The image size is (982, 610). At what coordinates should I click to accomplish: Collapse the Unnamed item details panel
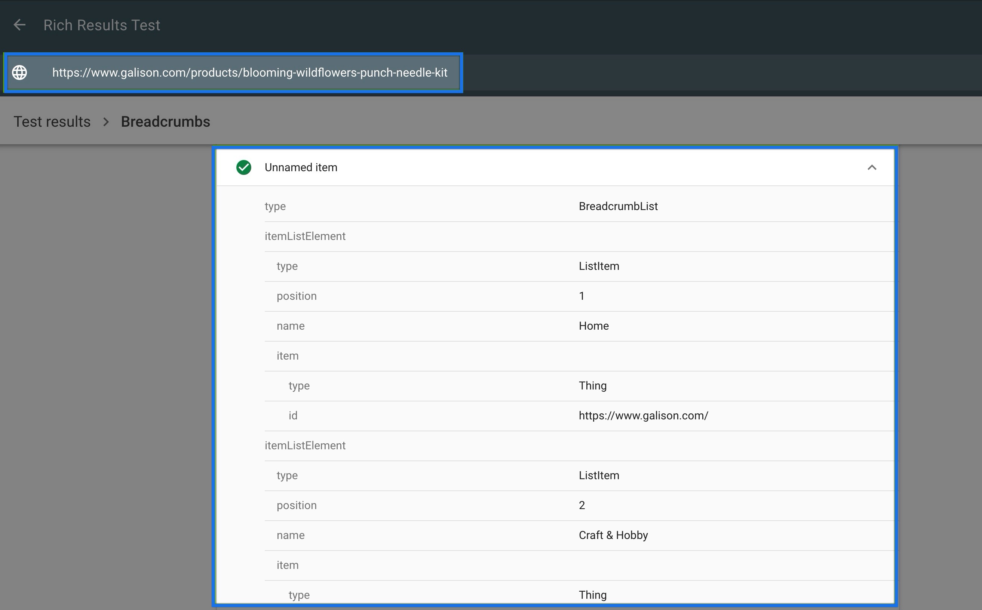(x=872, y=167)
